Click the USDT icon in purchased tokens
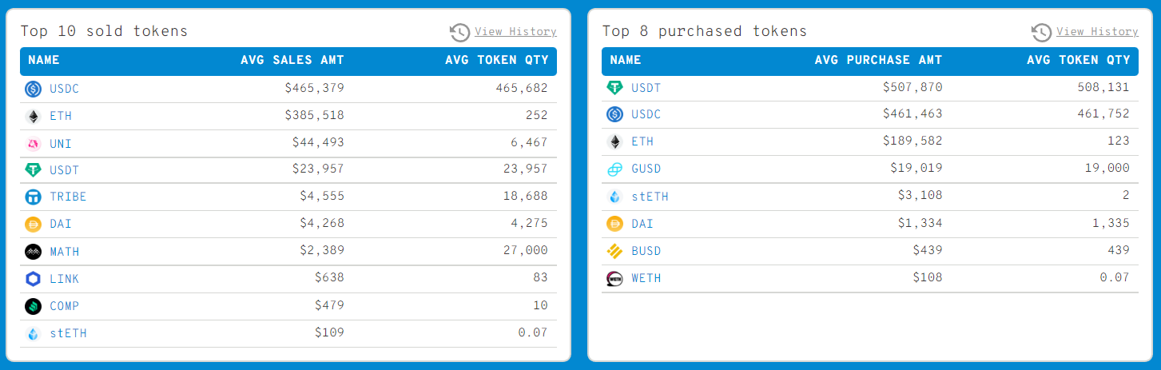Viewport: 1161px width, 370px height. [x=614, y=88]
